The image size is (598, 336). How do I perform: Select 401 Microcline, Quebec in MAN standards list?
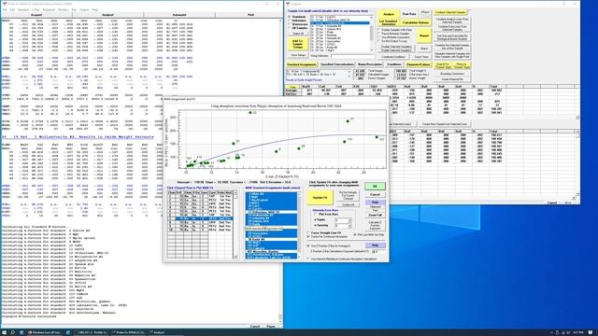[271, 251]
